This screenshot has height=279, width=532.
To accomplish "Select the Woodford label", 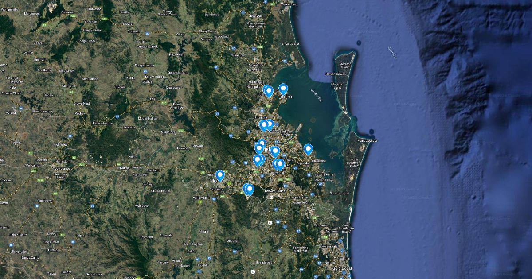I will coord(223,36).
